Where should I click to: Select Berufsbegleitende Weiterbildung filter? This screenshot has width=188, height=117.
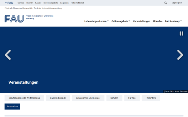(24, 98)
